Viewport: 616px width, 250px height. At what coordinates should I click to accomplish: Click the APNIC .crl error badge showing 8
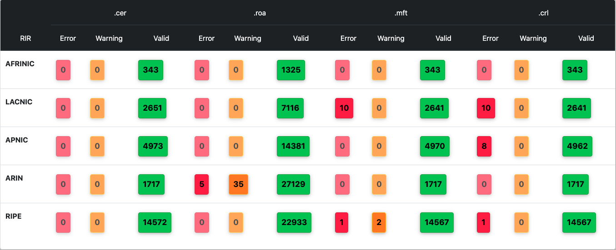[x=484, y=146]
